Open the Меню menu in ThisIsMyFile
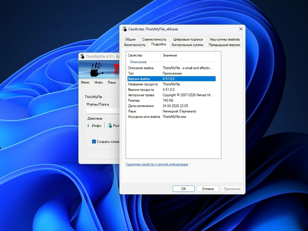308x231 pixels. 85,82
